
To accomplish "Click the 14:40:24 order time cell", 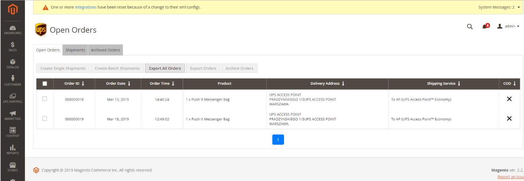I will [162, 99].
